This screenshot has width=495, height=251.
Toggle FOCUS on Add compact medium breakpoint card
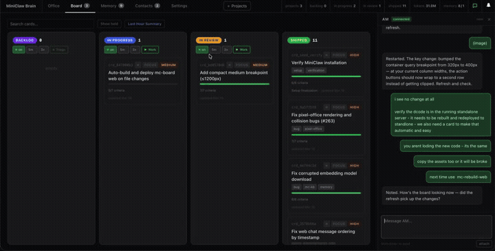tap(242, 65)
